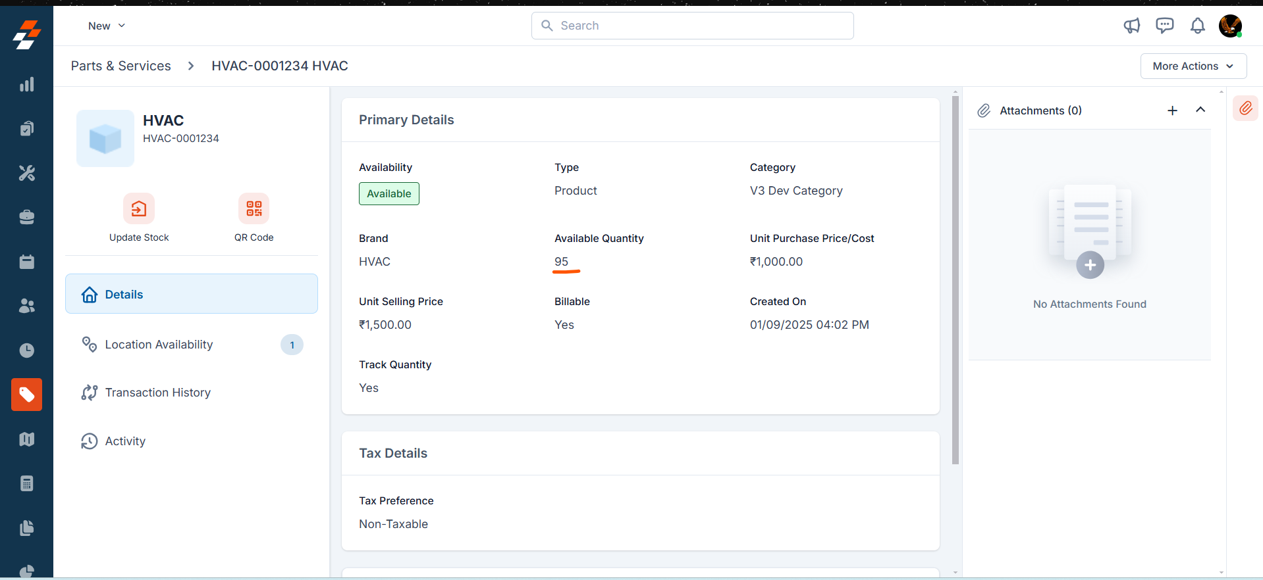The width and height of the screenshot is (1263, 580).
Task: Expand the New dropdown menu
Action: 107,26
